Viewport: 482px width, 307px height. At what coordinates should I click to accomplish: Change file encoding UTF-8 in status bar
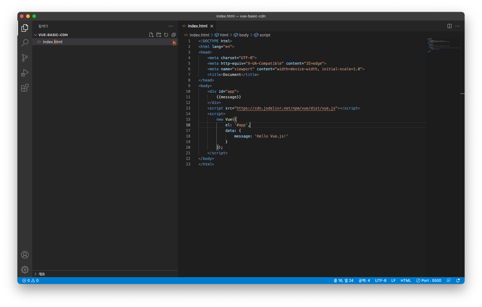[380, 281]
